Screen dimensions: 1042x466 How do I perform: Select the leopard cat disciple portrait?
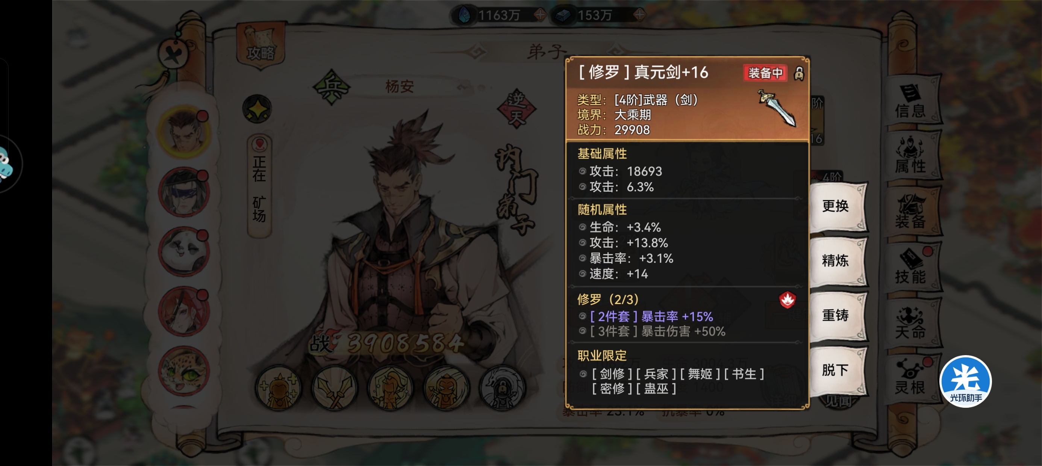pos(184,371)
